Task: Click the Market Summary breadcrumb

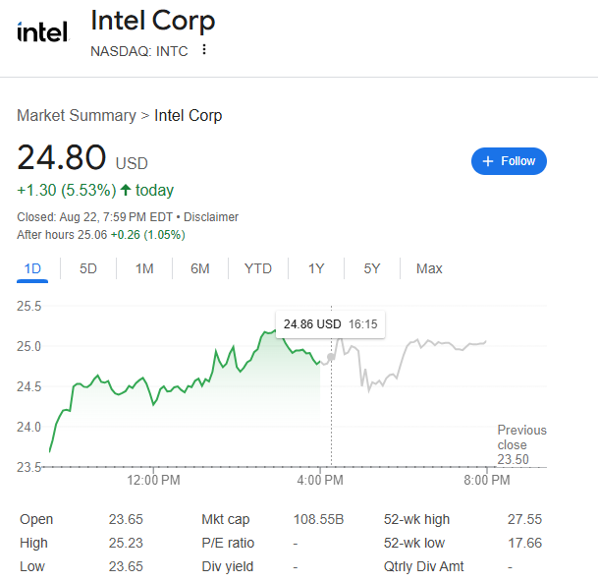Action: click(77, 115)
